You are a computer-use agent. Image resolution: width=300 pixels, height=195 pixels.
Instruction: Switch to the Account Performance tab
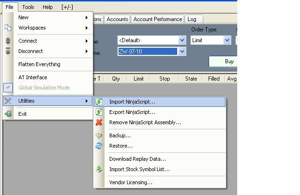(157, 19)
